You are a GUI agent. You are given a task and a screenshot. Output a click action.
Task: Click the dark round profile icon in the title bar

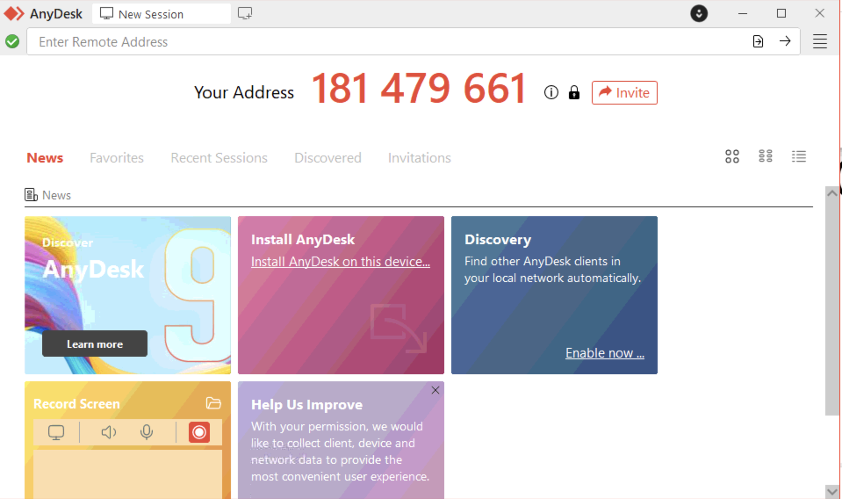coord(699,14)
